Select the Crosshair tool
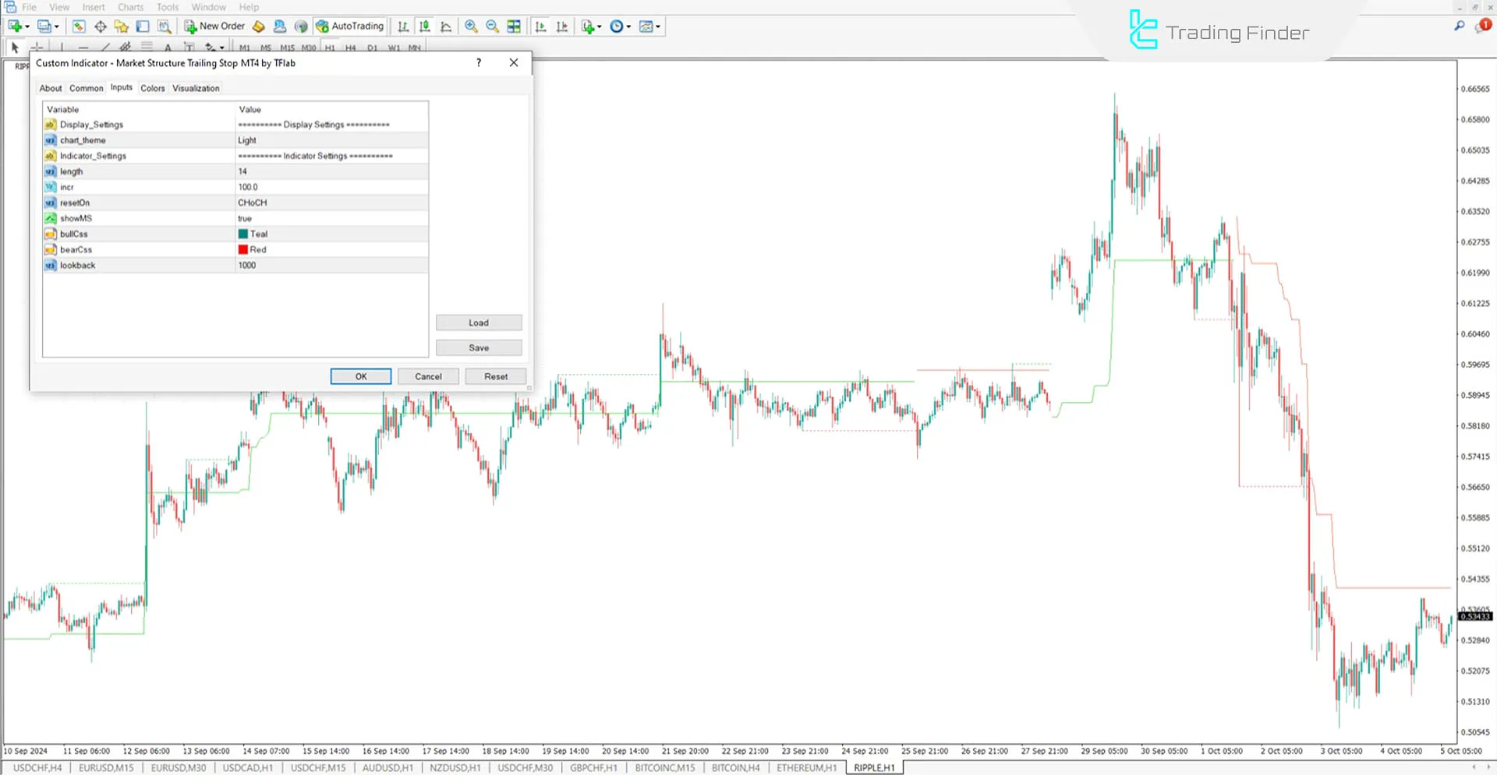The image size is (1497, 775). (x=37, y=47)
